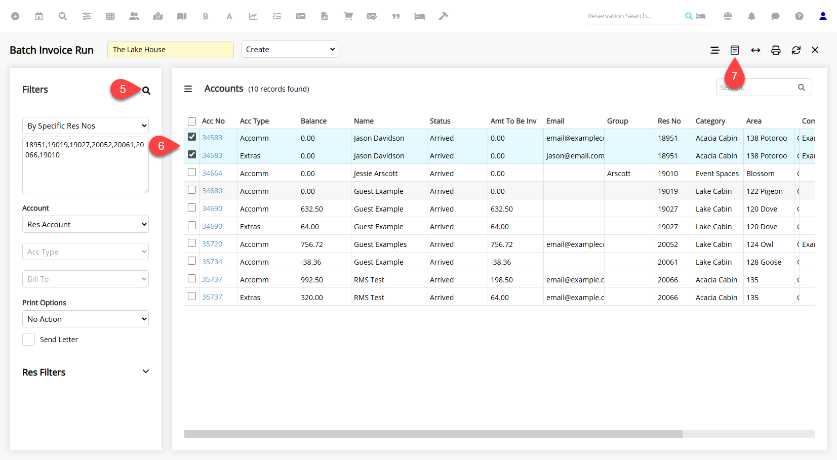Screen dimensions: 837x460
Task: Open the Res Account dropdown
Action: click(86, 224)
